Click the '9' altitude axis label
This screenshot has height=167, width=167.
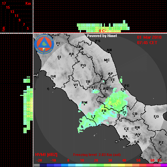[x=20, y=20]
